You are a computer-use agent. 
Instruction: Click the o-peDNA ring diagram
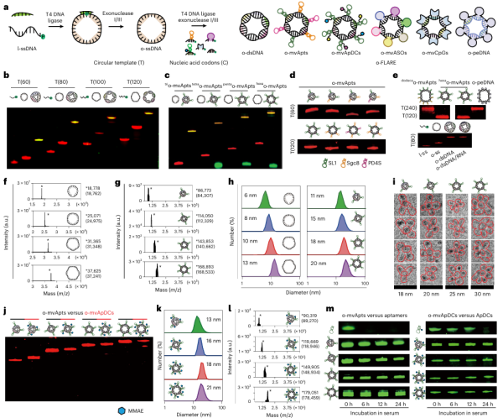[478, 29]
